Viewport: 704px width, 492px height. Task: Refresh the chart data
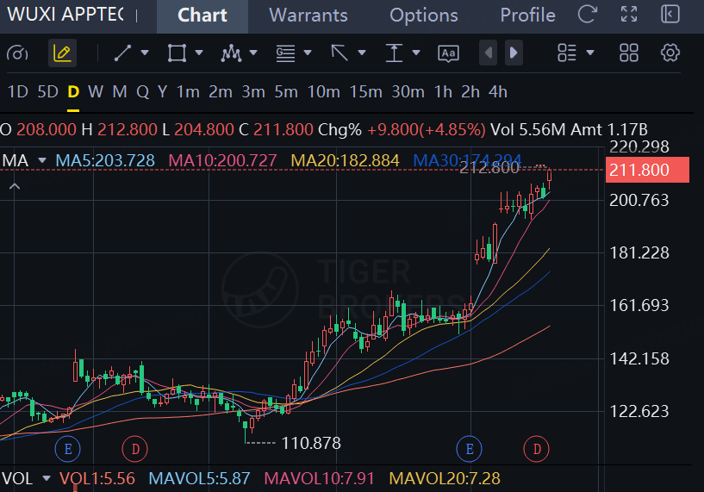588,14
